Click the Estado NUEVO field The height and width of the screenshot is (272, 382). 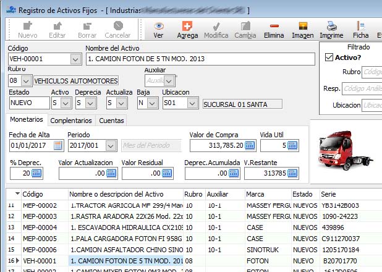point(30,103)
